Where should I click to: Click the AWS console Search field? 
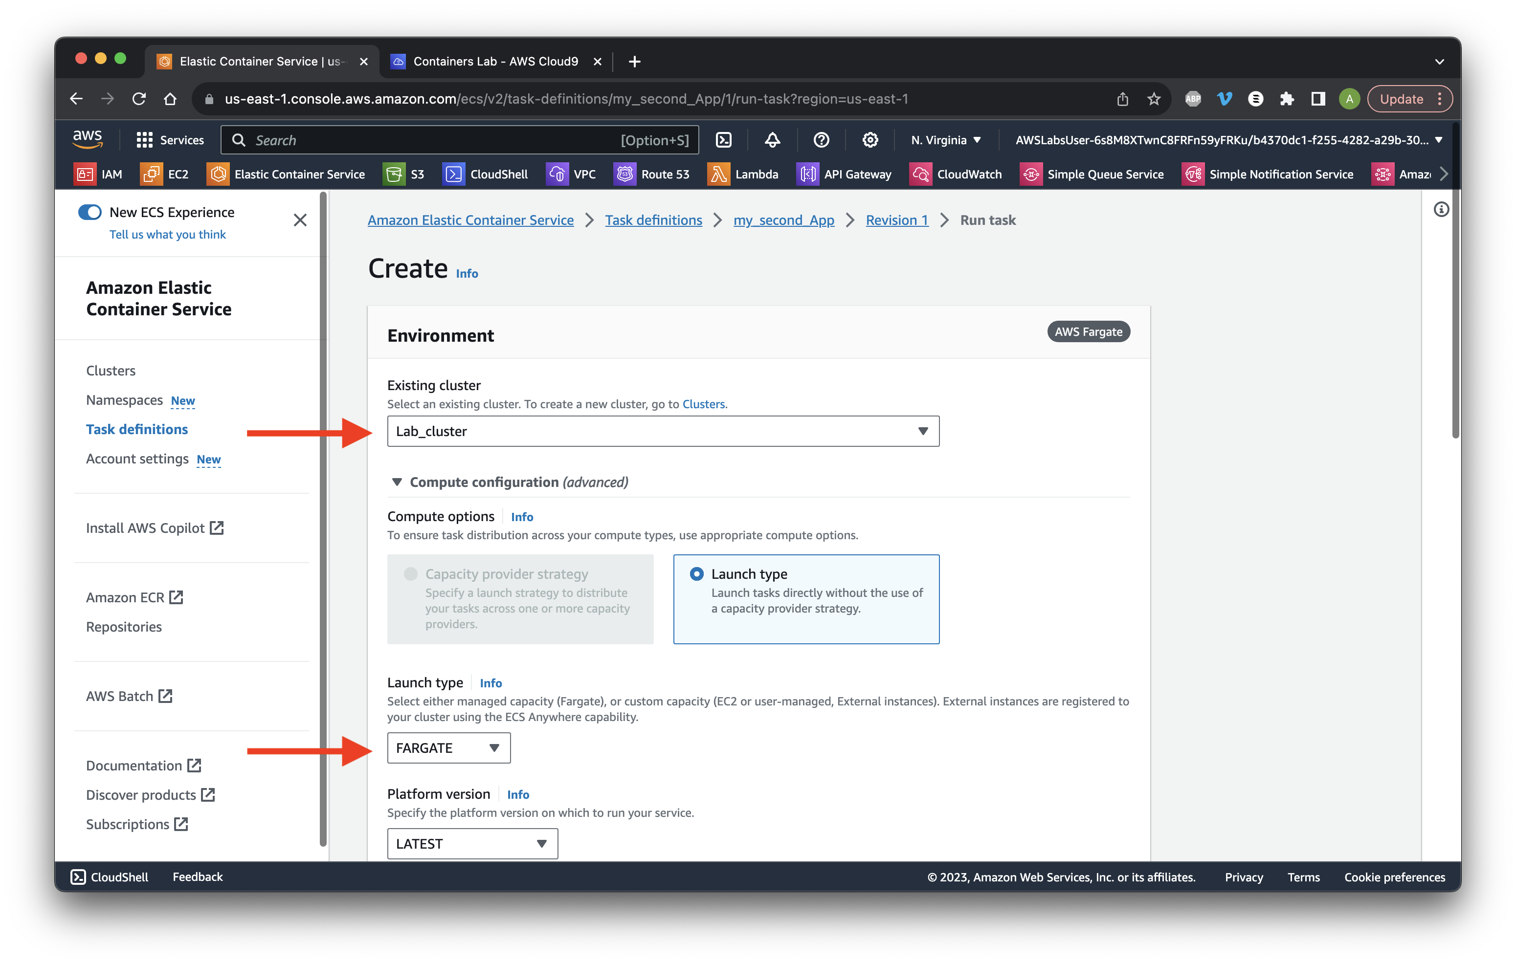click(x=460, y=140)
